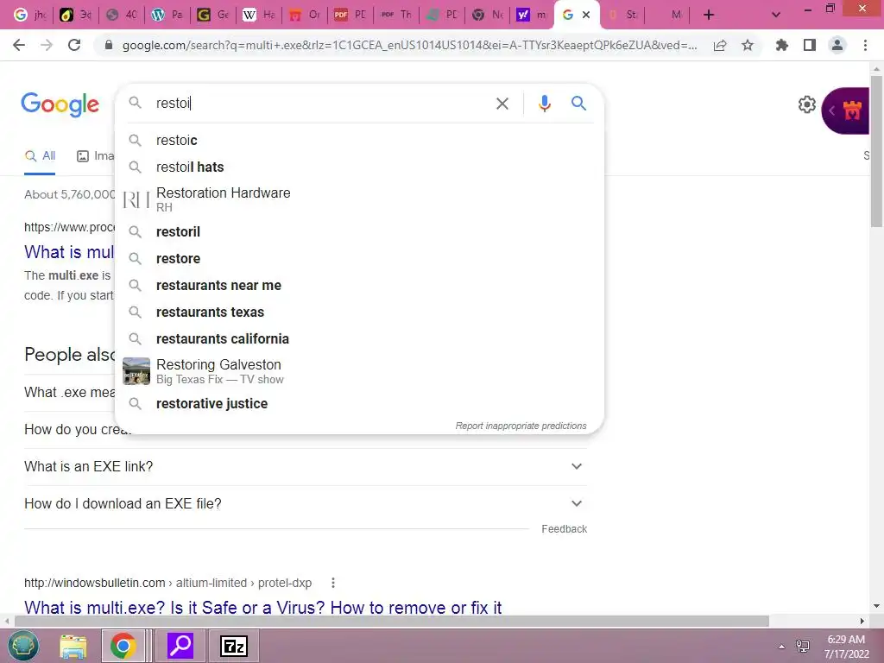The height and width of the screenshot is (663, 884).
Task: Select the 'restoril' suggestion
Action: coord(359,231)
